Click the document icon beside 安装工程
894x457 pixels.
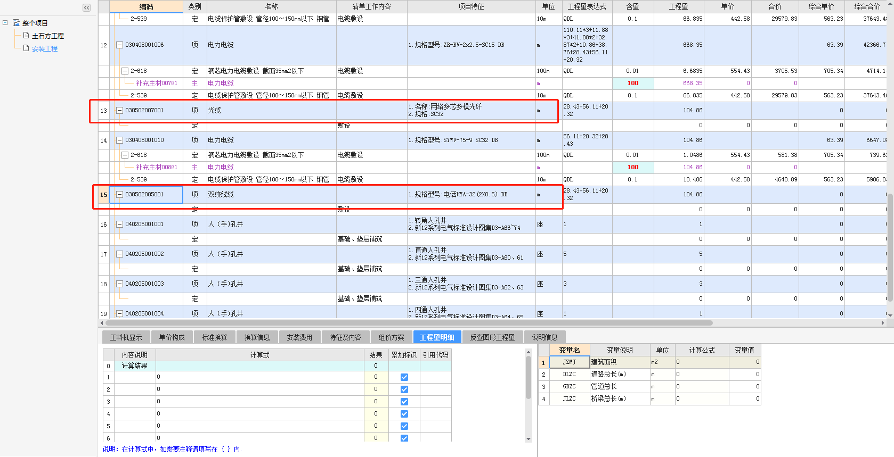pos(26,48)
